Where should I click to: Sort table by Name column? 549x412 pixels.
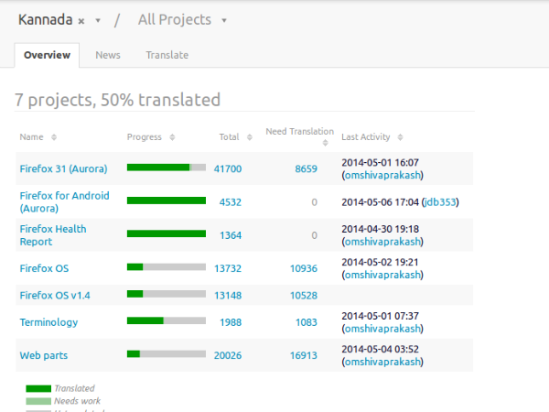54,137
